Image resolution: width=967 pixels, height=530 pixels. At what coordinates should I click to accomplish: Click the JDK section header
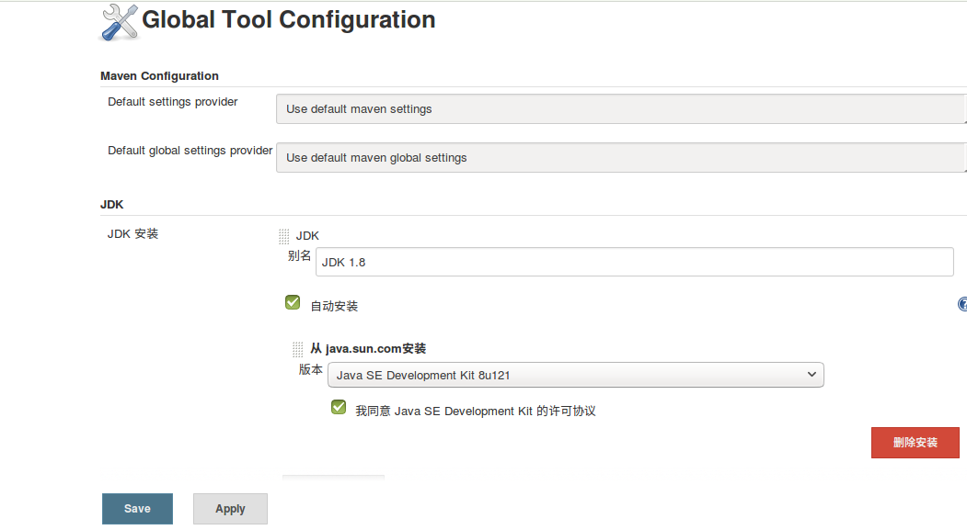tap(111, 204)
